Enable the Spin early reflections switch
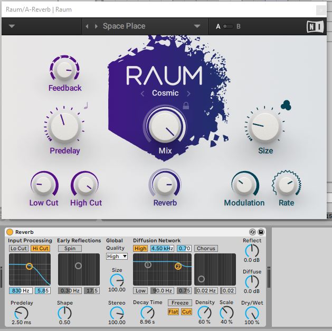332x331 pixels. click(x=70, y=249)
